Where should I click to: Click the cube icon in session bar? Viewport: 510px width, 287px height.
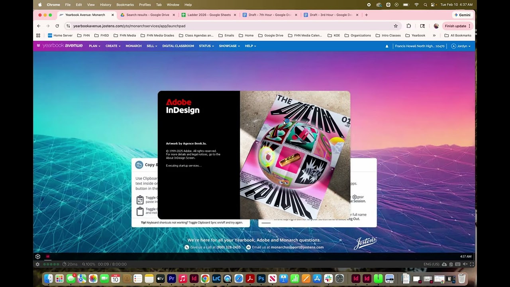click(x=38, y=256)
